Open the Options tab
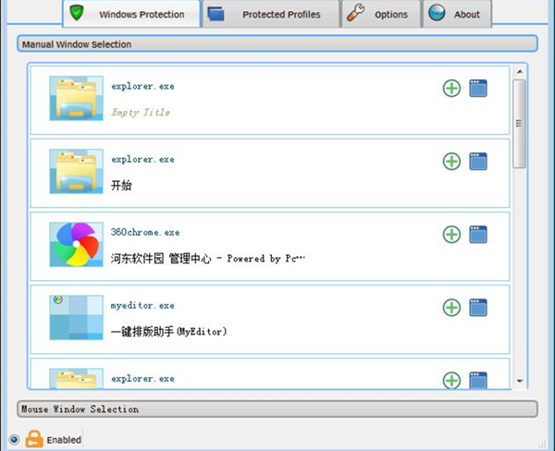The image size is (555, 451). (x=380, y=14)
